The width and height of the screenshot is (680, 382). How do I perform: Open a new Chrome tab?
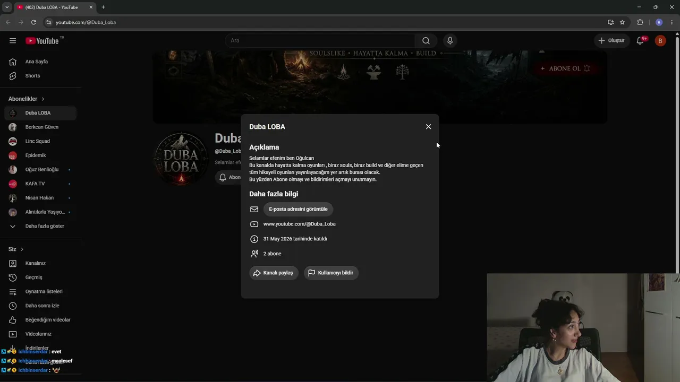click(x=103, y=7)
